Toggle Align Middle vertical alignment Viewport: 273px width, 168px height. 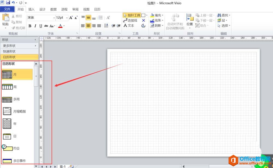point(88,17)
